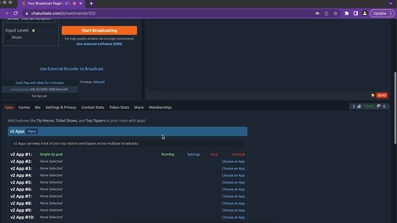Image resolution: width=397 pixels, height=223 pixels.
Task: Uninstall the Simple tip goal app
Action: click(x=238, y=154)
